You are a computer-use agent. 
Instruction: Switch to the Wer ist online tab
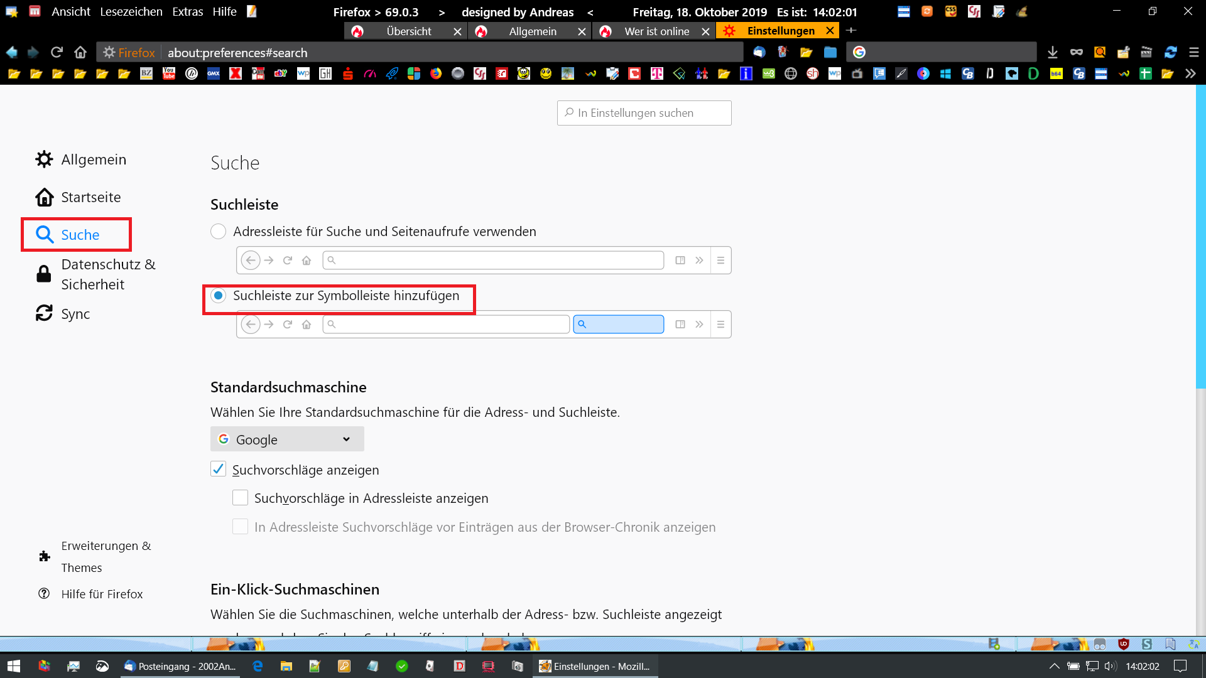pyautogui.click(x=656, y=31)
